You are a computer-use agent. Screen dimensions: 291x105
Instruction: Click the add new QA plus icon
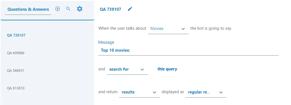58,9
